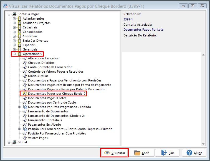Image resolution: width=210 pixels, height=161 pixels.
Task: Click the description scrollbar up arrow
Action: pyautogui.click(x=203, y=55)
